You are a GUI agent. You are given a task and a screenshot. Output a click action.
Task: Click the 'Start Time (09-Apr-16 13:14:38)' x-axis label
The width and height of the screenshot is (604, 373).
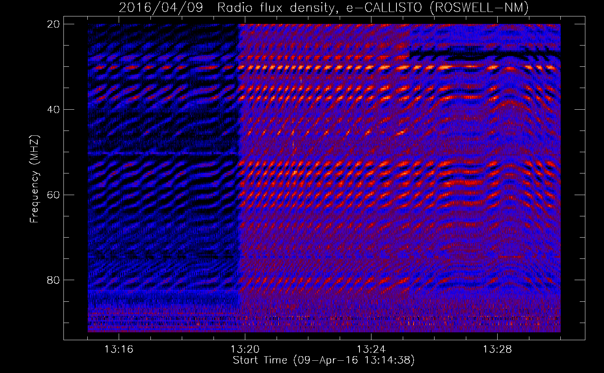(x=324, y=360)
